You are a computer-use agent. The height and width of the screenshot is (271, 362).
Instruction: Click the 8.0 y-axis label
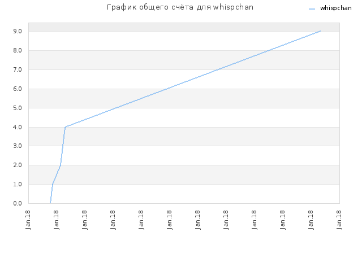pos(18,50)
